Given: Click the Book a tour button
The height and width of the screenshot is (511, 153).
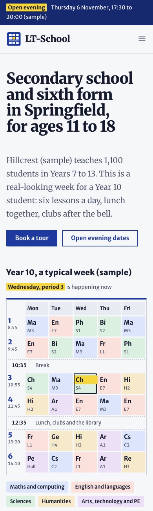Looking at the screenshot, I should (x=32, y=238).
